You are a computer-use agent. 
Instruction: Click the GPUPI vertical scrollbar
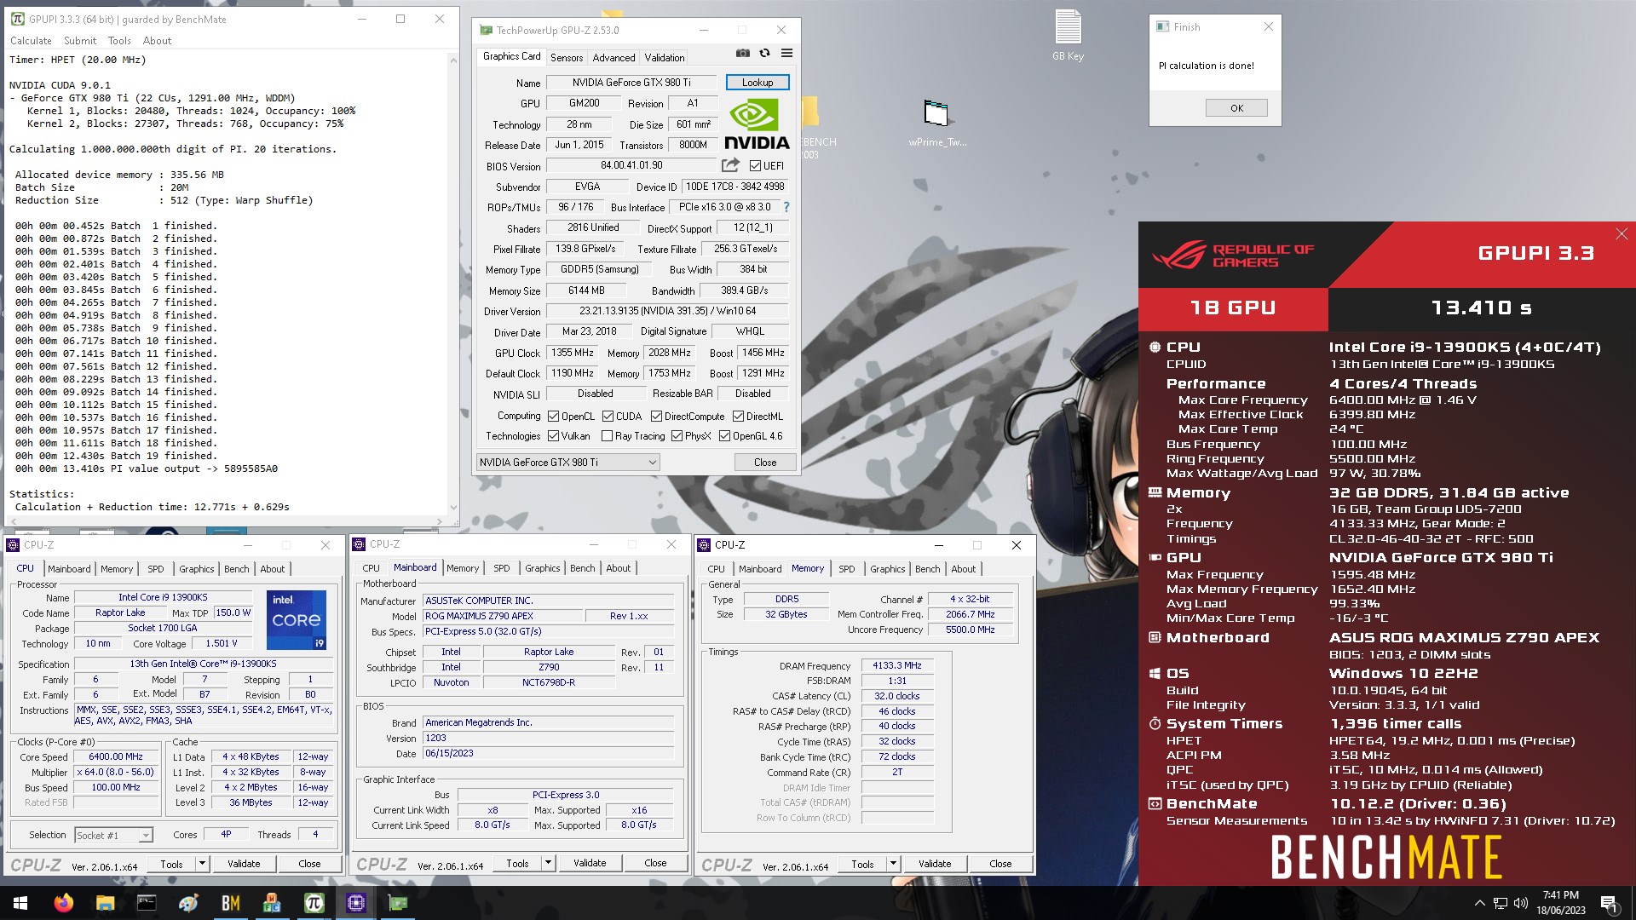pos(452,284)
